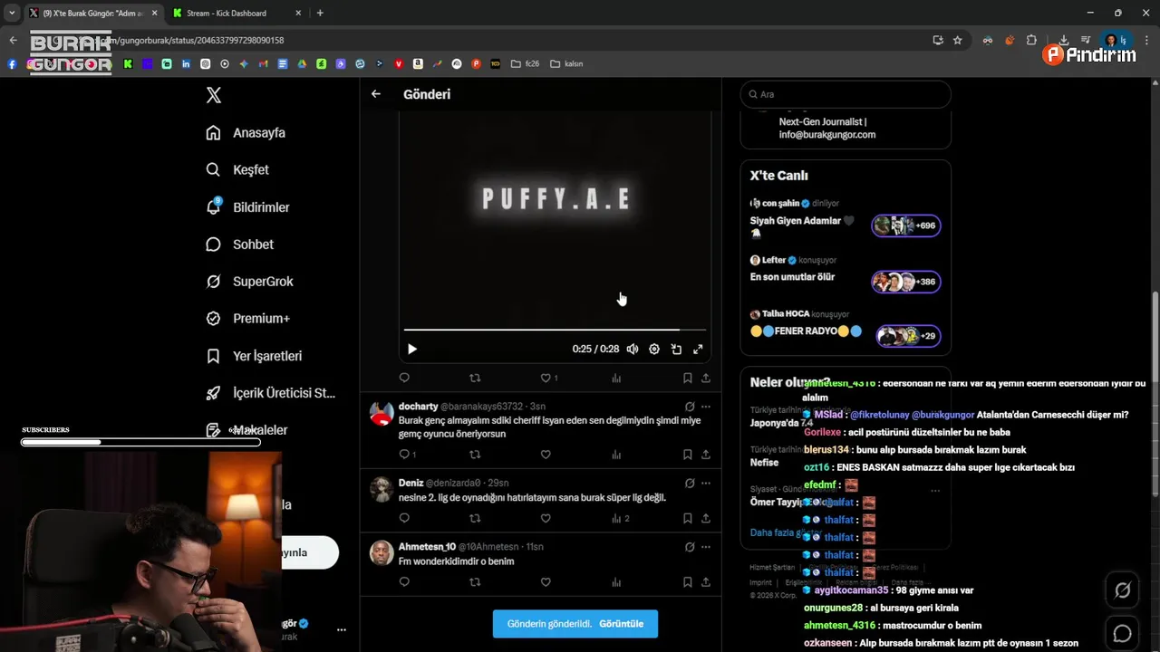Viewport: 1160px width, 652px height.
Task: Share Deniz's reply
Action: coord(706,519)
